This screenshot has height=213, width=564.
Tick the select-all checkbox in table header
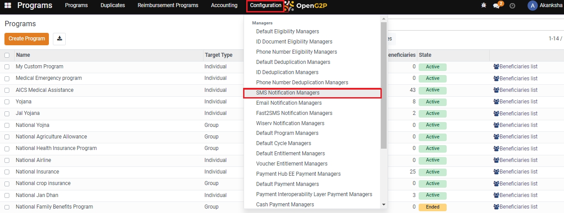7,55
